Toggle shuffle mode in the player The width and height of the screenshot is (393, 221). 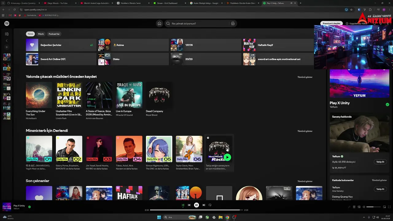click(183, 205)
